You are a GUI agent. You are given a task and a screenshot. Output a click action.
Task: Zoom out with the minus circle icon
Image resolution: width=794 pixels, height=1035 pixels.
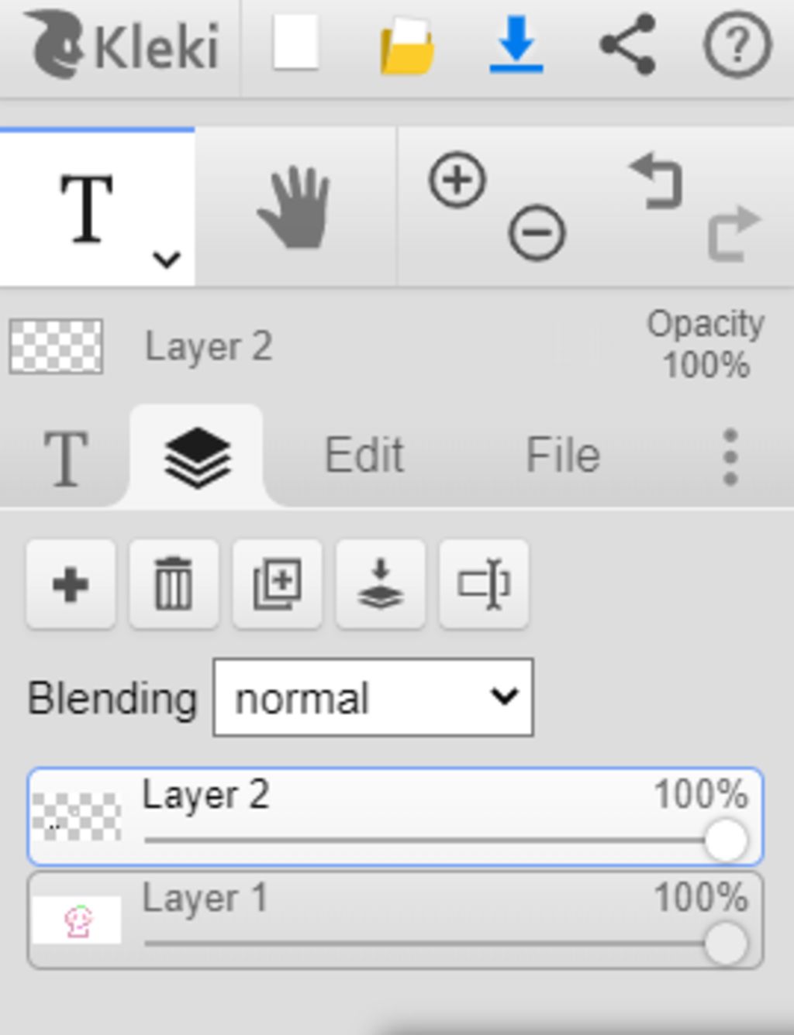pos(537,232)
